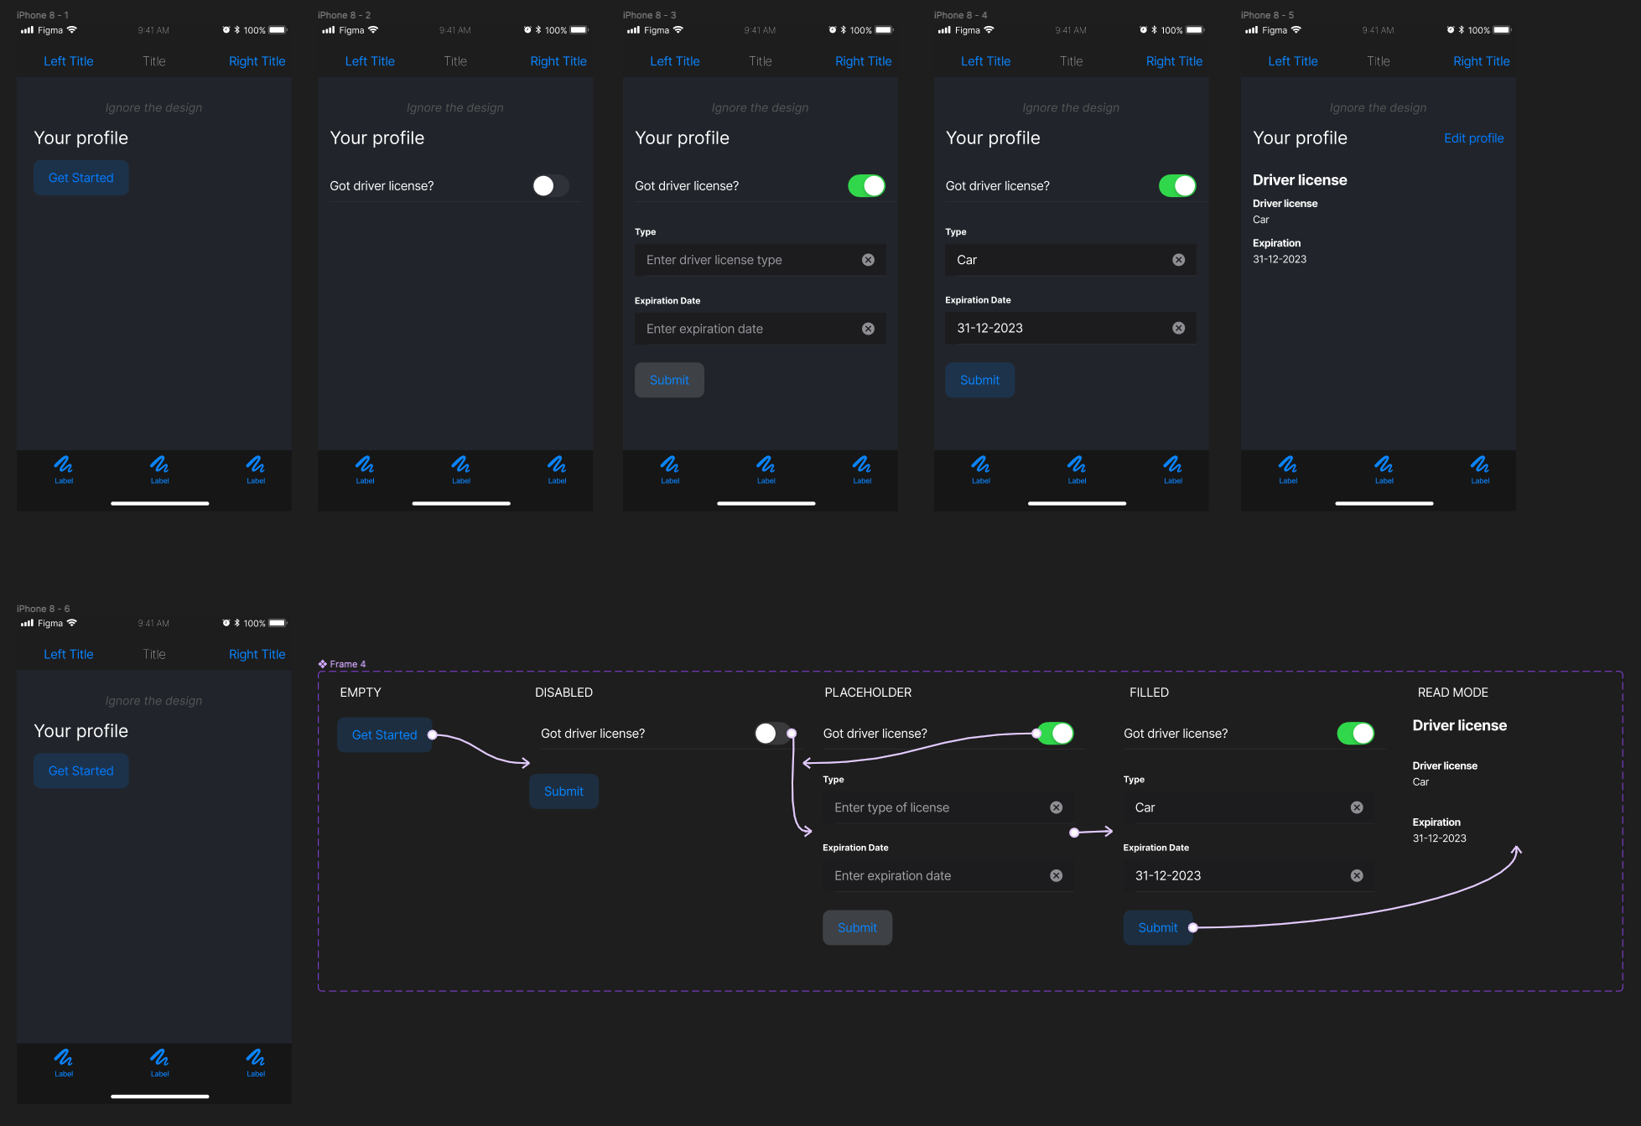Clear 'Enter type of license' field in PLACEHOLDER
This screenshot has height=1126, width=1641.
1057,807
